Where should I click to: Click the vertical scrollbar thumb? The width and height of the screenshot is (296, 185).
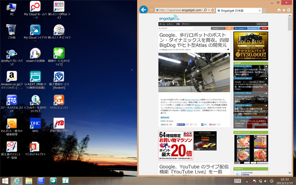point(290,24)
